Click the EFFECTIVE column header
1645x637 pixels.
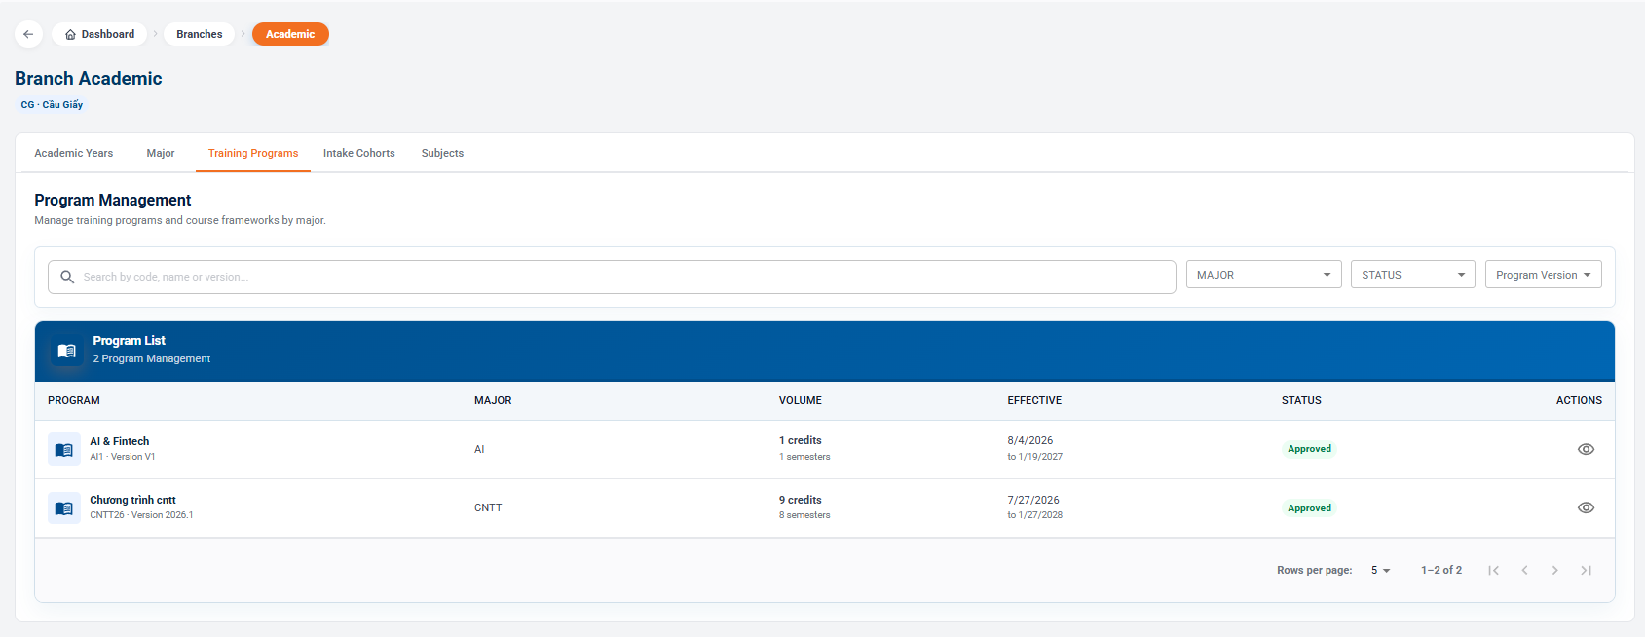[1034, 400]
